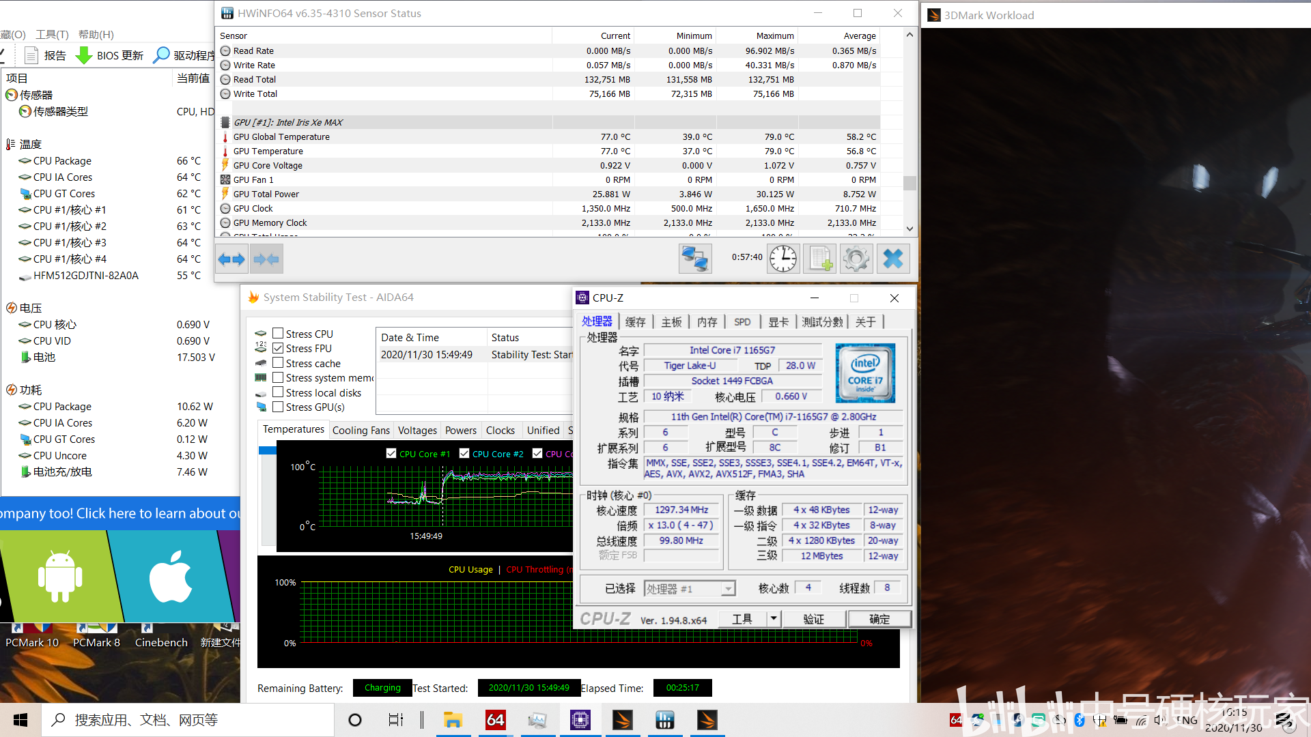Switch to the Cooling Fans tab
Image resolution: width=1311 pixels, height=737 pixels.
coord(361,430)
